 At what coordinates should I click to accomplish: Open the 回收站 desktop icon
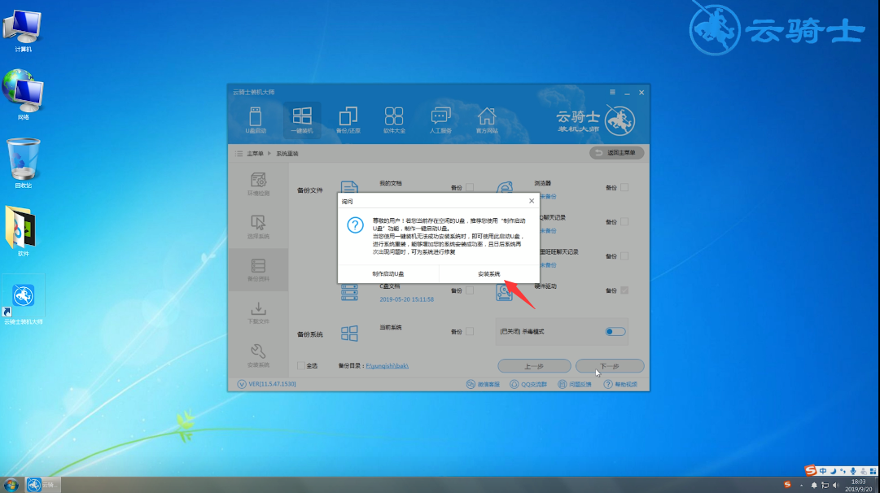[23, 164]
